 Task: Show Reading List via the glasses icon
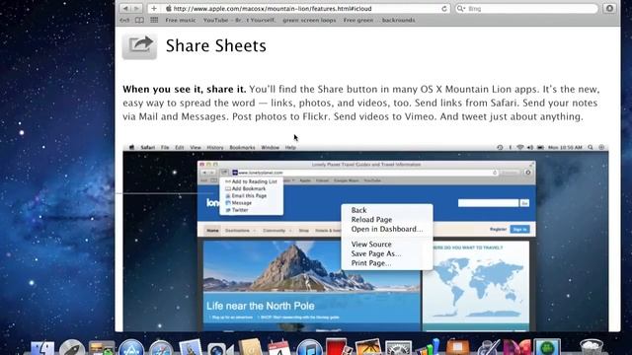click(124, 20)
